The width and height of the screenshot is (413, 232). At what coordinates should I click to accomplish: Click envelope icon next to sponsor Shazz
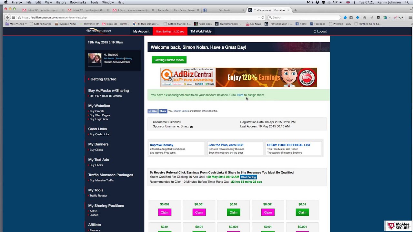pyautogui.click(x=191, y=127)
